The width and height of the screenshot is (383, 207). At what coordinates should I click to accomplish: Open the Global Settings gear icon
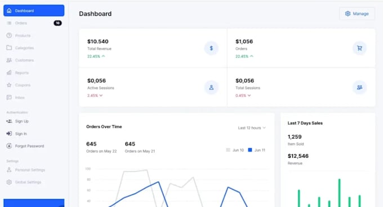click(9, 182)
